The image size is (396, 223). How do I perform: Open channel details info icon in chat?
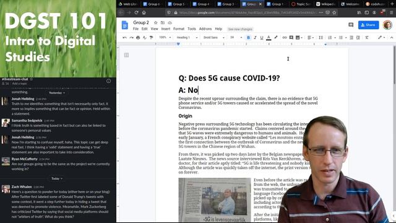click(109, 81)
